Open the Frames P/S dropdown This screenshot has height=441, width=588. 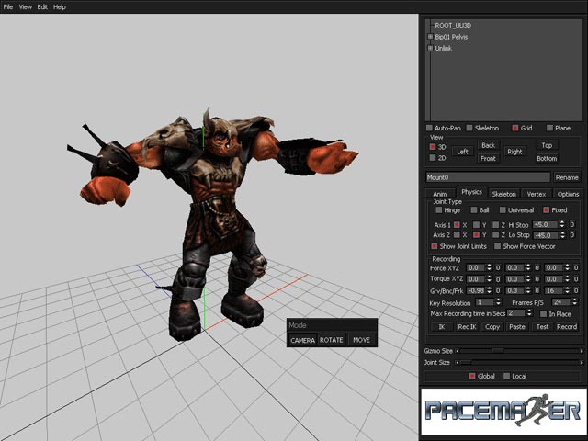tap(561, 301)
